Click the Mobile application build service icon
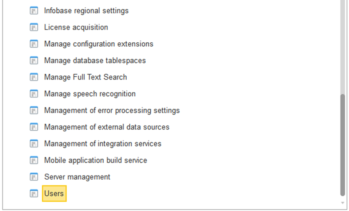This screenshot has height=211, width=349. (34, 160)
